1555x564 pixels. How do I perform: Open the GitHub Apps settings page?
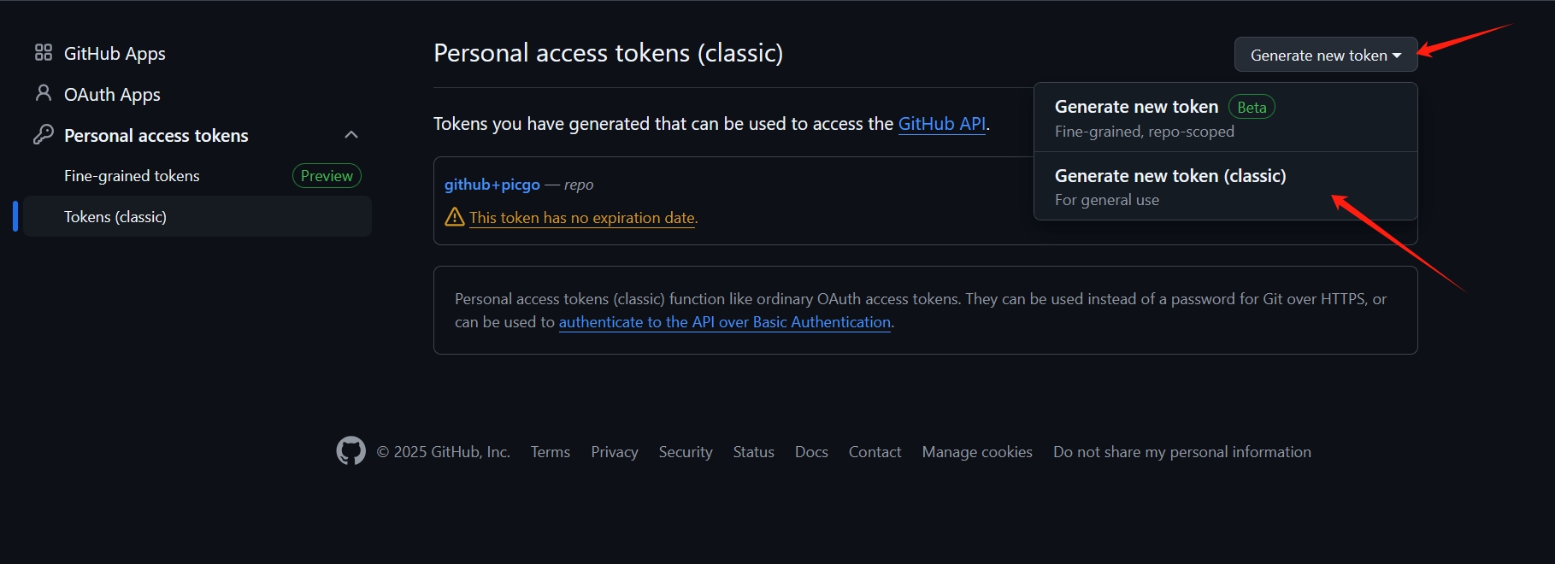point(115,53)
